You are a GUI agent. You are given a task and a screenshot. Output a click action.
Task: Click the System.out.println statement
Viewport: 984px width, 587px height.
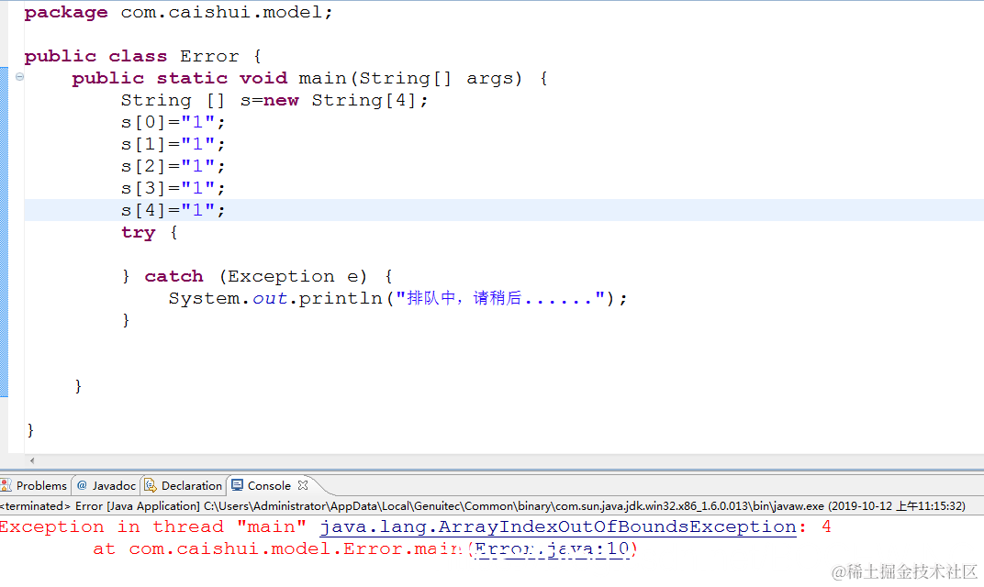pos(397,298)
